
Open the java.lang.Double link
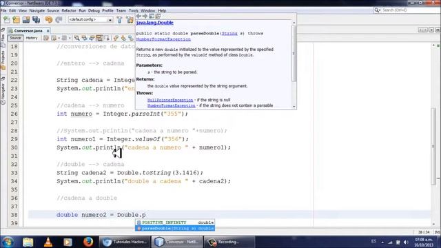(154, 23)
